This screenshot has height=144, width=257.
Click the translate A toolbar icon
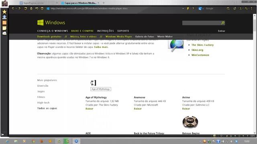click(x=246, y=8)
